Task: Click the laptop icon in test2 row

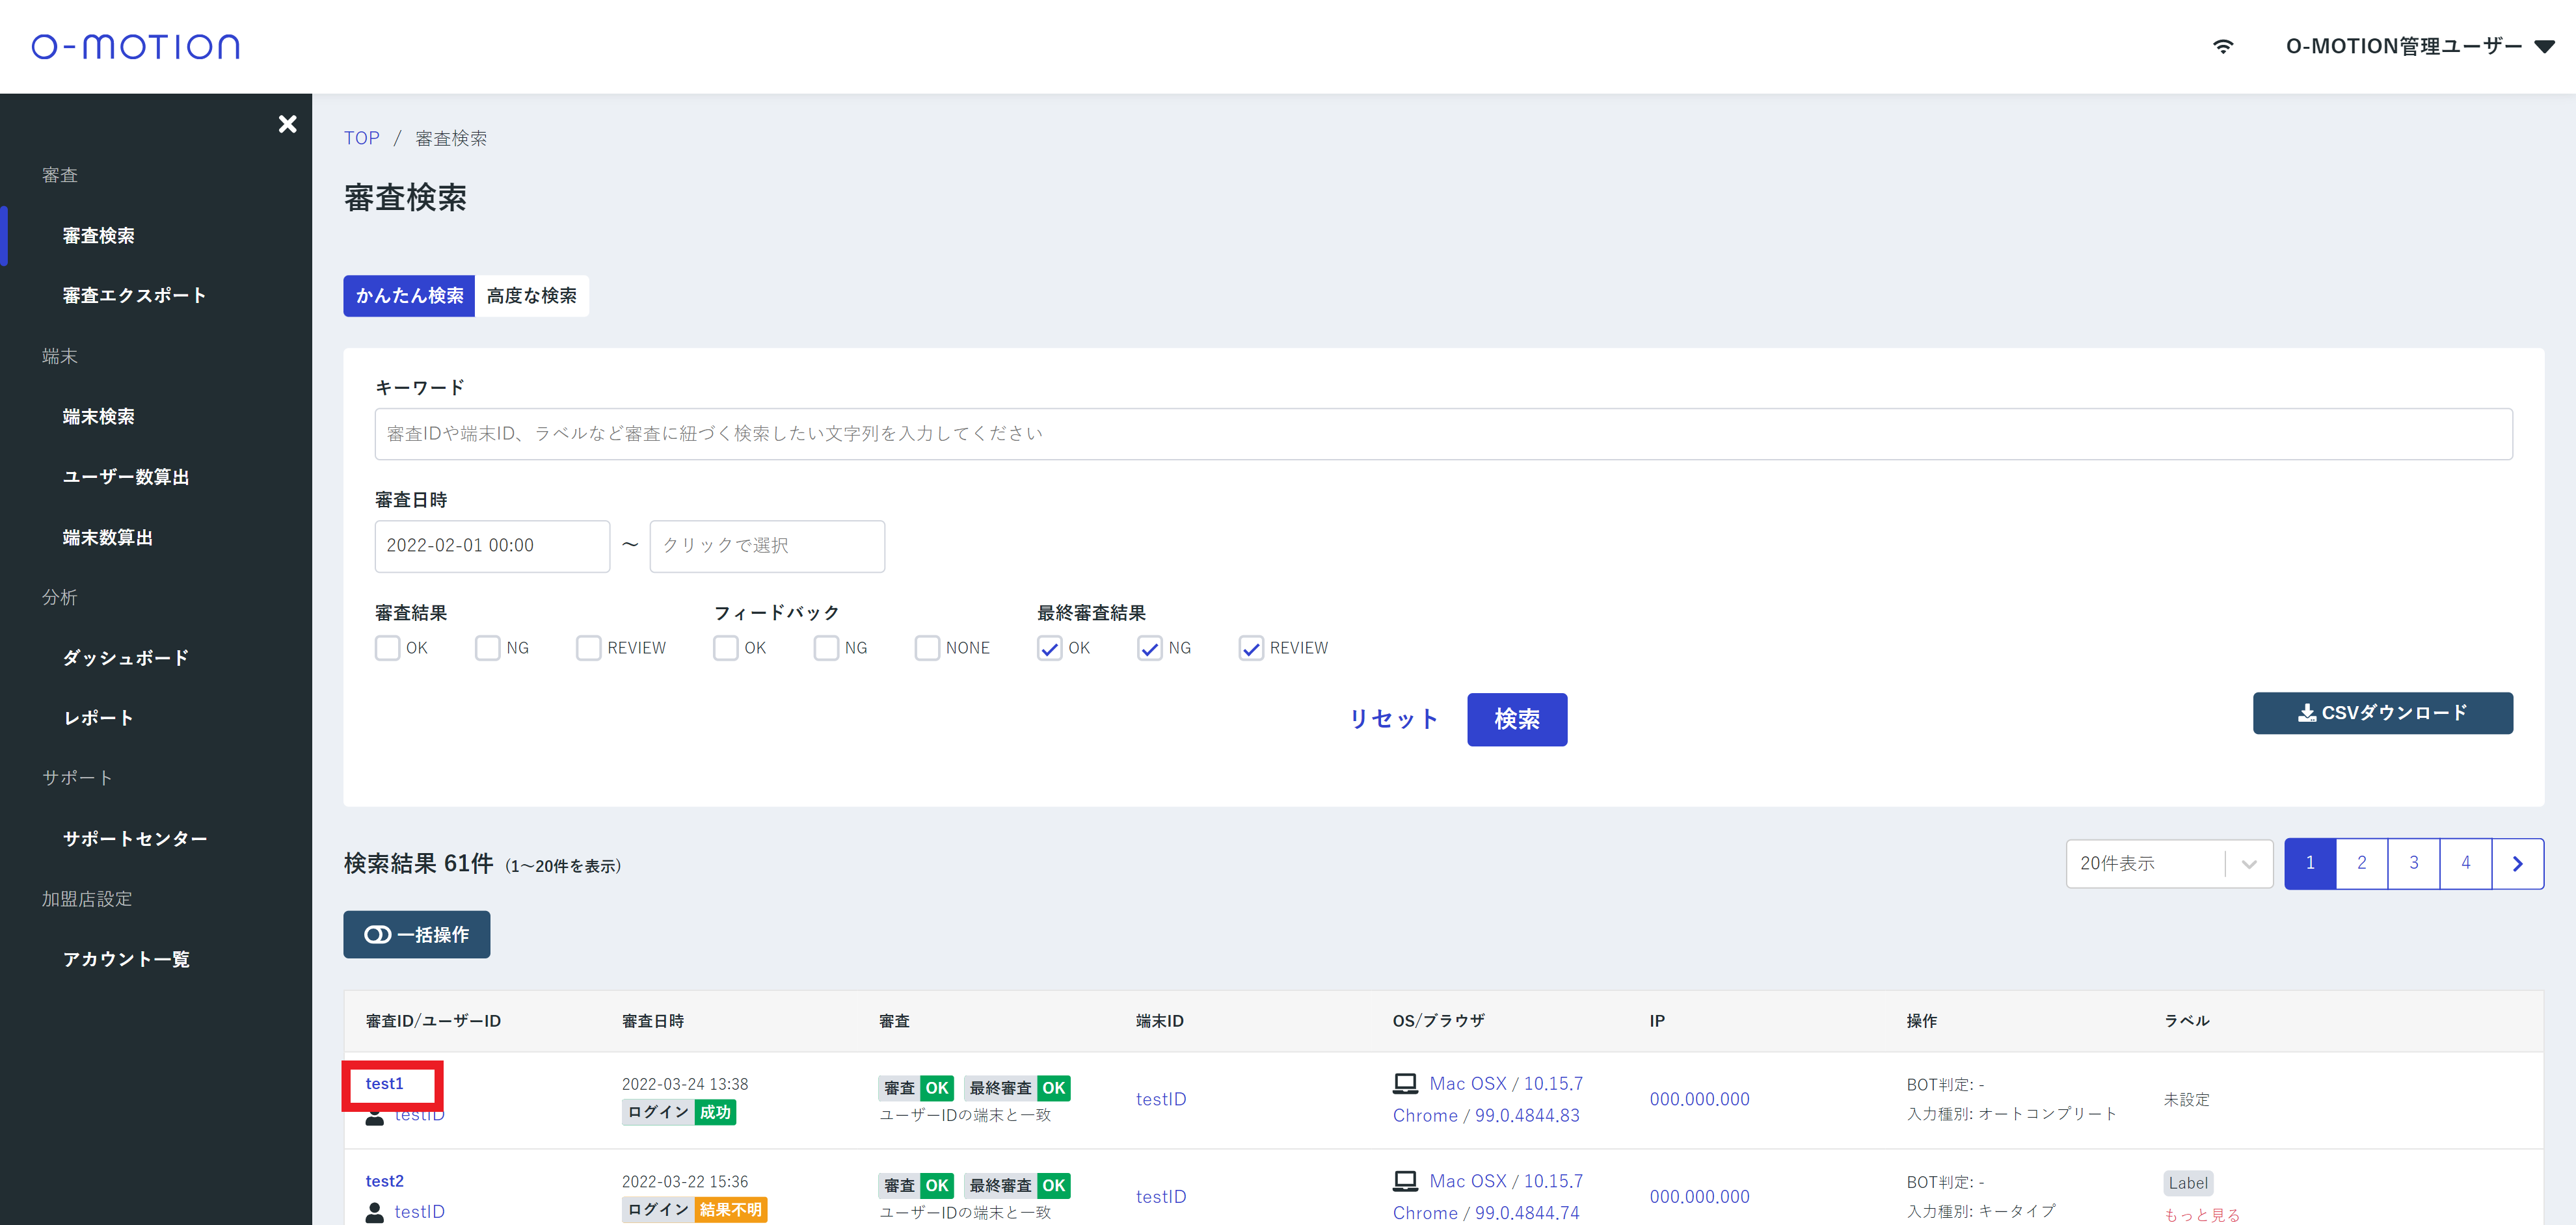Action: (x=1405, y=1181)
